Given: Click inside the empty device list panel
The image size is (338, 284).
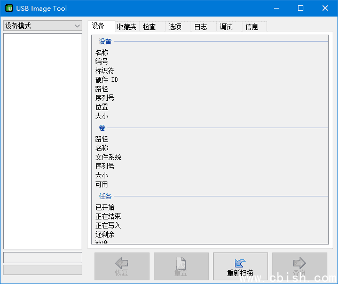Looking at the screenshot, I should (x=43, y=141).
